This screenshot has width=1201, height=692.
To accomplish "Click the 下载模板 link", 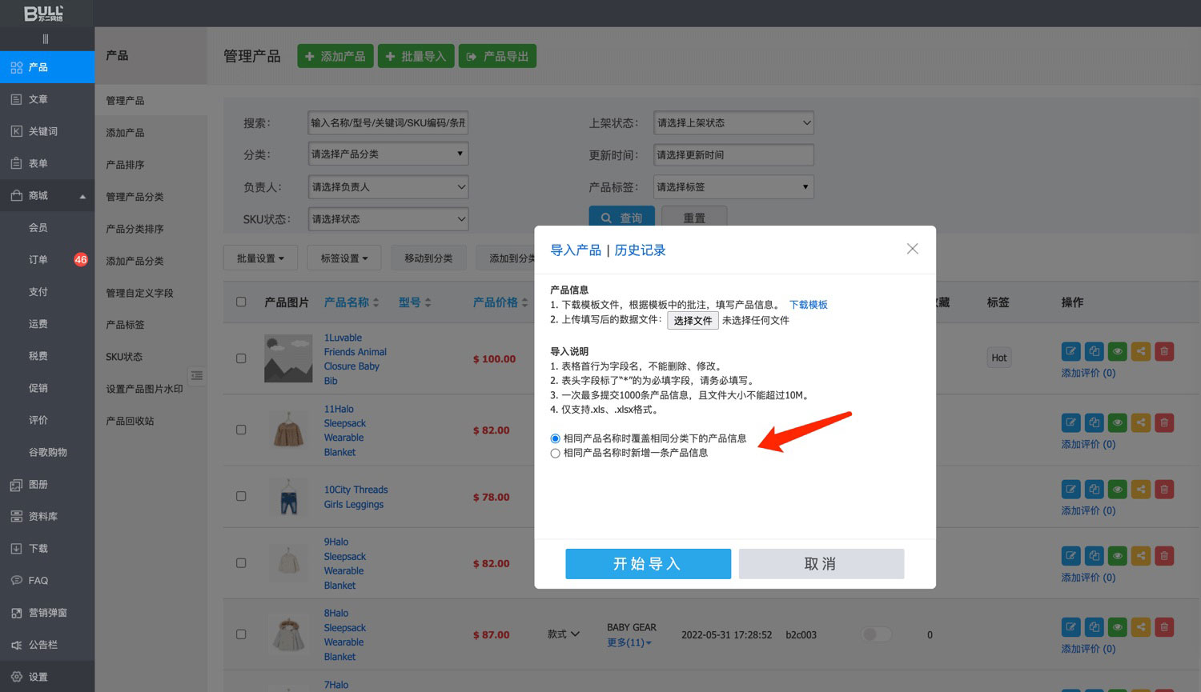I will coord(808,305).
